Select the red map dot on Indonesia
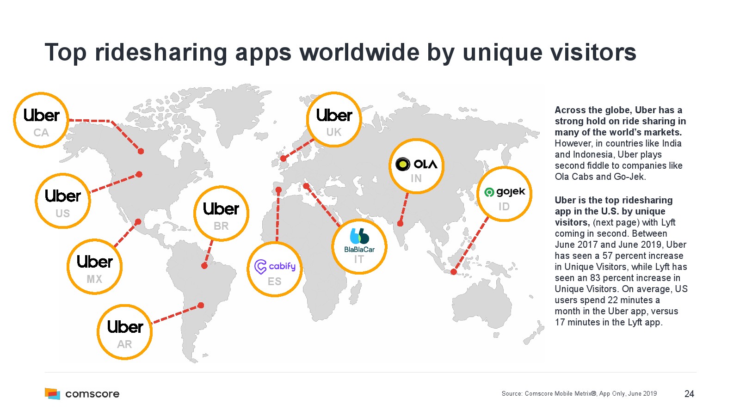Viewport: 740px width, 416px height. pos(454,272)
